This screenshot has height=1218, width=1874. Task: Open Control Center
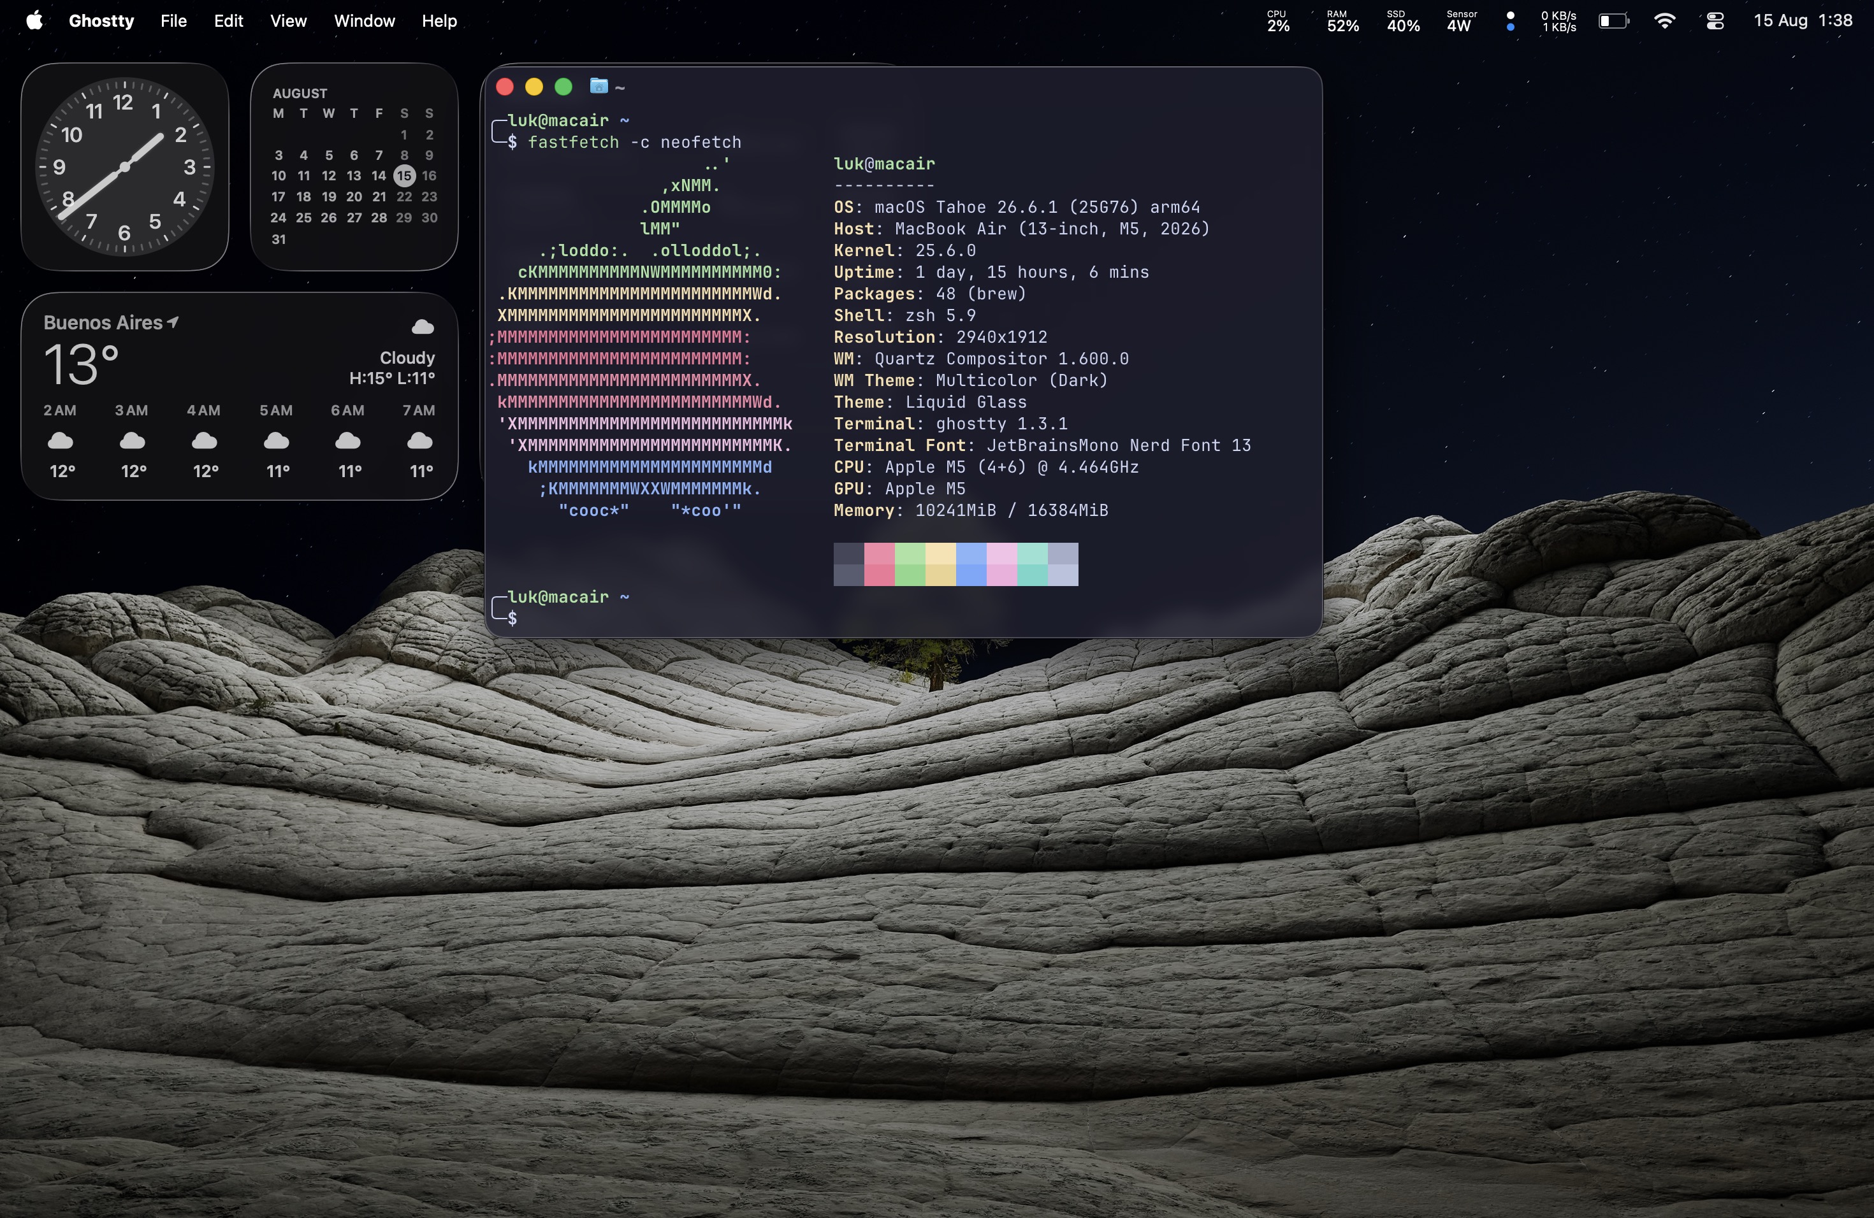[x=1715, y=21]
